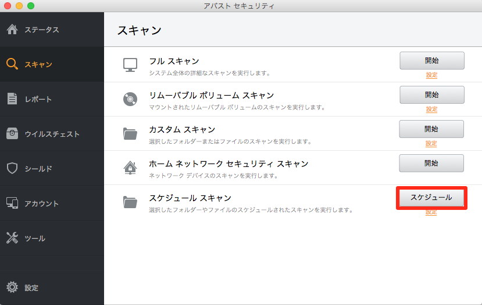Start the ホーム ネットワーク セキュリティ スキャン with 開始
482x305 pixels.
tap(431, 163)
